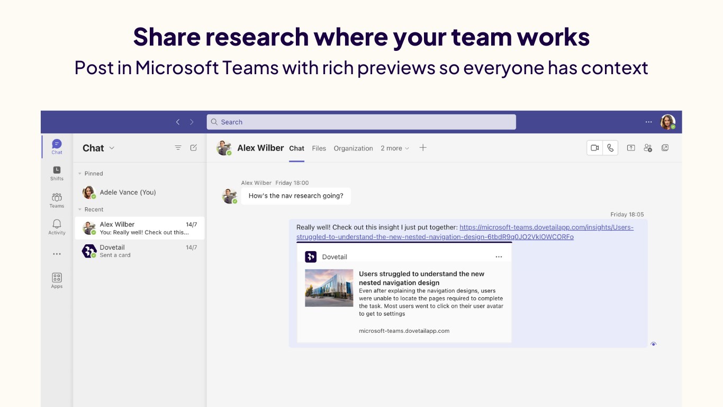Image resolution: width=723 pixels, height=407 pixels.
Task: Click the seen eye icon beside message
Action: click(x=654, y=344)
